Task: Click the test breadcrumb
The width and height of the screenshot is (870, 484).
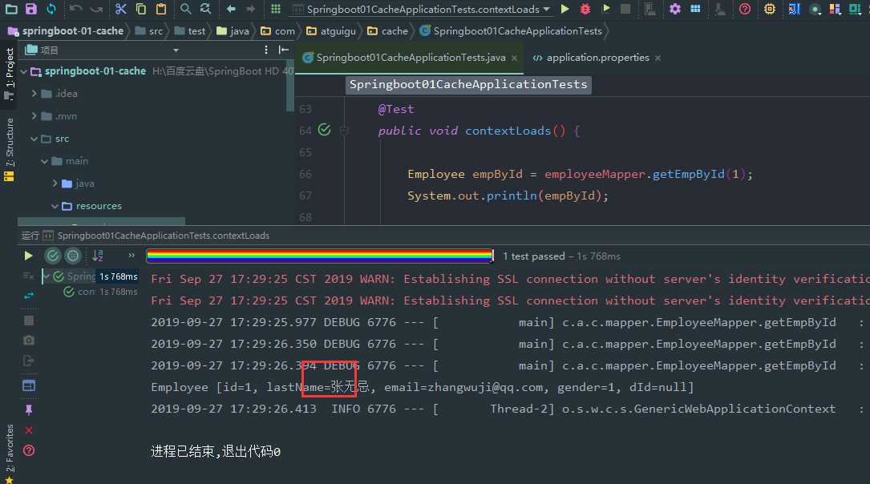Action: (190, 31)
